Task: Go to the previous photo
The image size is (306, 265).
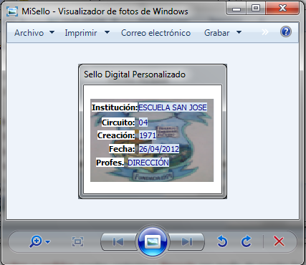Action: click(x=118, y=242)
